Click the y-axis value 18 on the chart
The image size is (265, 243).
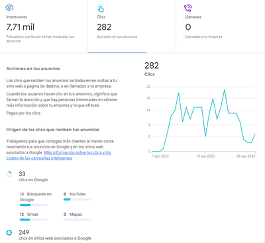pos(148,99)
